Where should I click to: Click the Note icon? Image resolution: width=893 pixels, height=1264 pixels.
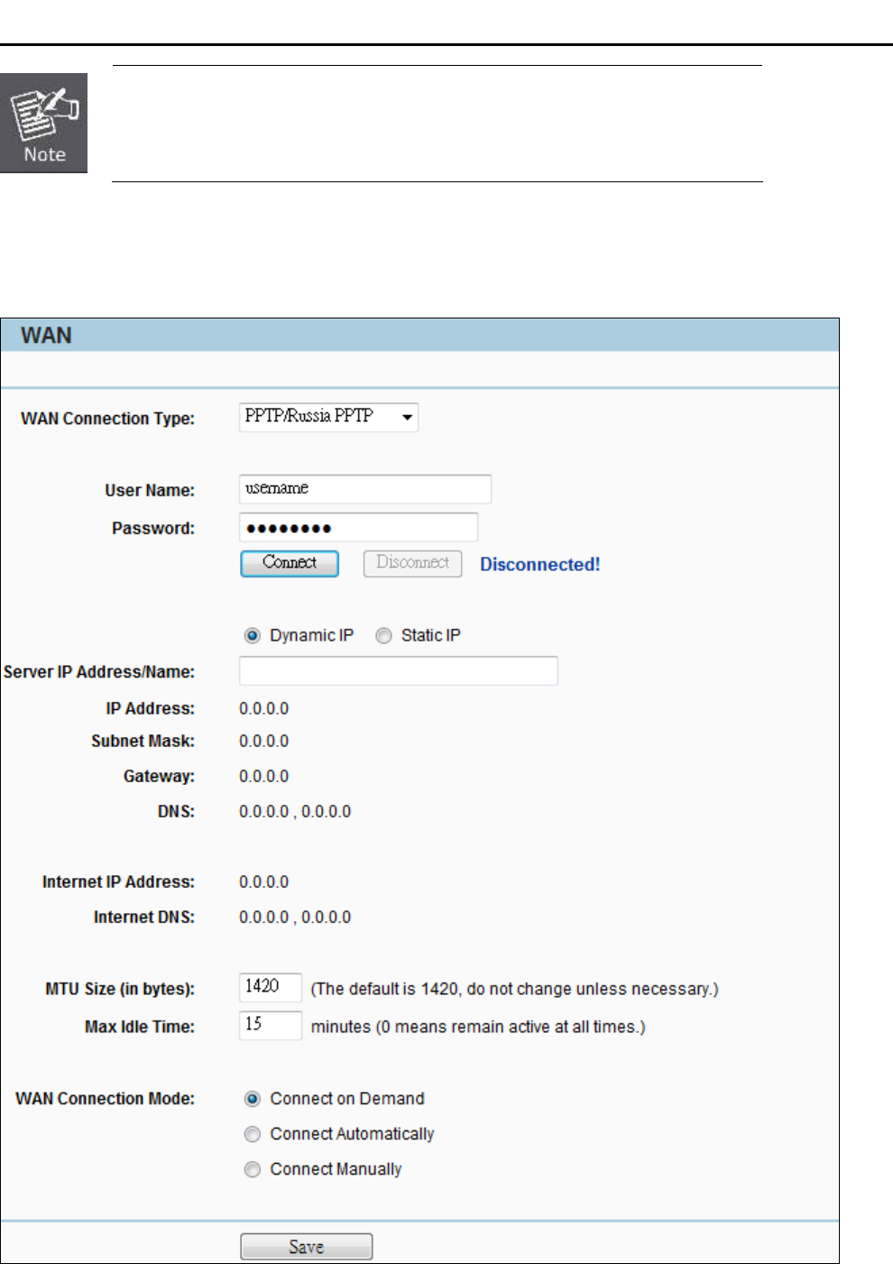click(x=43, y=123)
